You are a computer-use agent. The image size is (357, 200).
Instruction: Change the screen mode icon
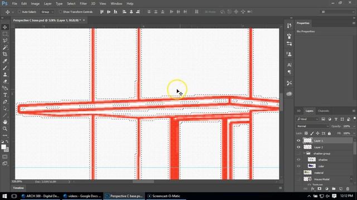tap(5, 163)
